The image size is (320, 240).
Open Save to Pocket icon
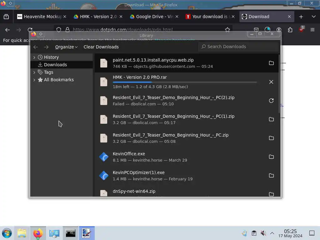pos(256,30)
